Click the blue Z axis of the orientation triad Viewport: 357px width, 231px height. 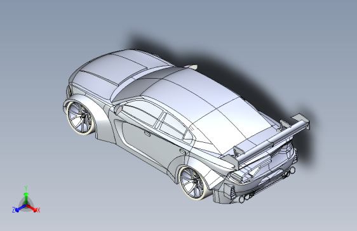(x=20, y=208)
